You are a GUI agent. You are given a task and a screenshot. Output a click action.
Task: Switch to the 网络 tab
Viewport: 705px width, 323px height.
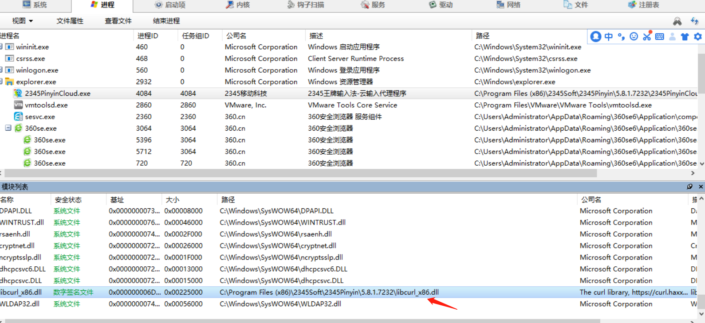coord(508,5)
